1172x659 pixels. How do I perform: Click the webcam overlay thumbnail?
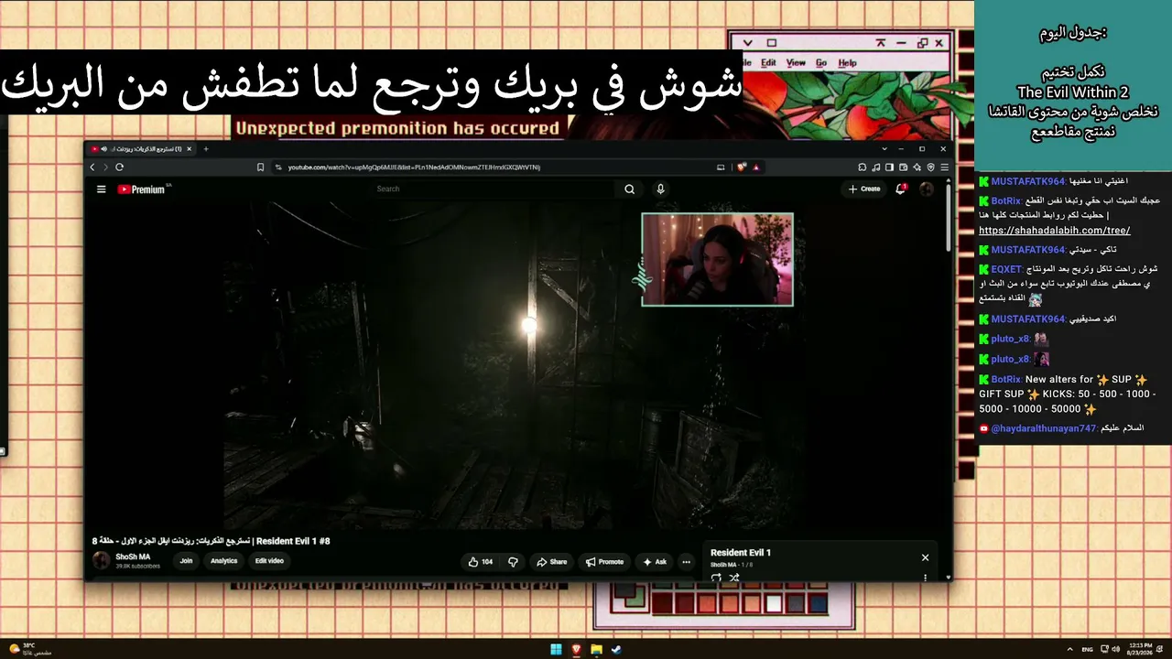click(x=718, y=259)
